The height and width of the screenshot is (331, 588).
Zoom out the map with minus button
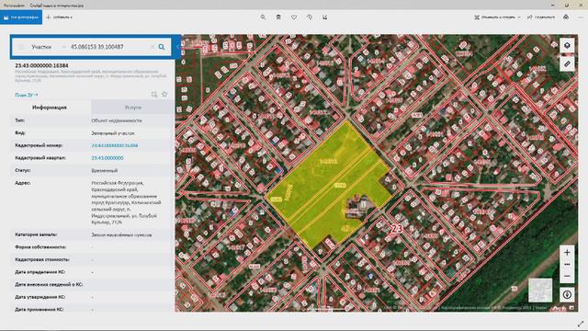click(x=567, y=276)
